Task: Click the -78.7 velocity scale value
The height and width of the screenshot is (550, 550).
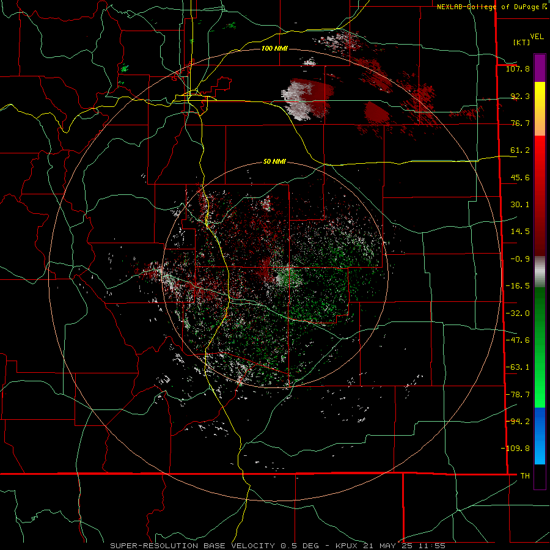Action: pos(518,395)
